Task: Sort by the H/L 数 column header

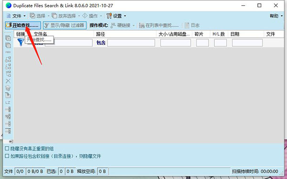Action: pos(219,34)
